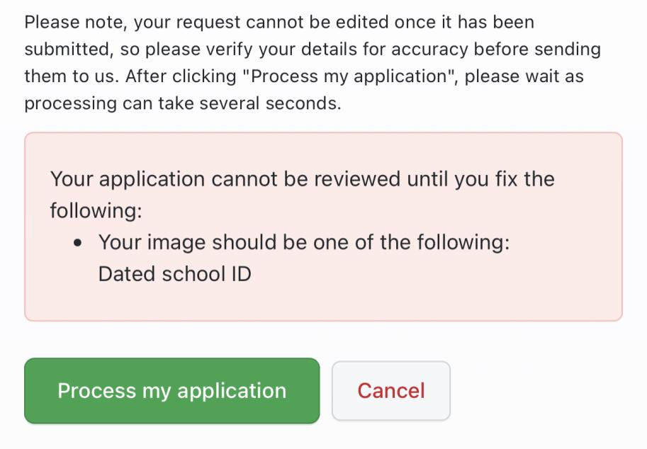Click inside the pink error panel
Screen dimensions: 647x449
[x=323, y=305]
